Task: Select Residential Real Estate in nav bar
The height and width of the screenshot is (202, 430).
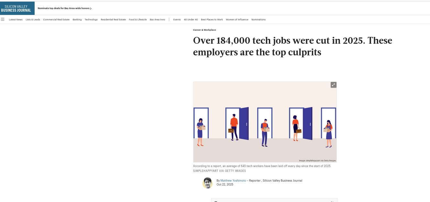Action: (x=113, y=20)
